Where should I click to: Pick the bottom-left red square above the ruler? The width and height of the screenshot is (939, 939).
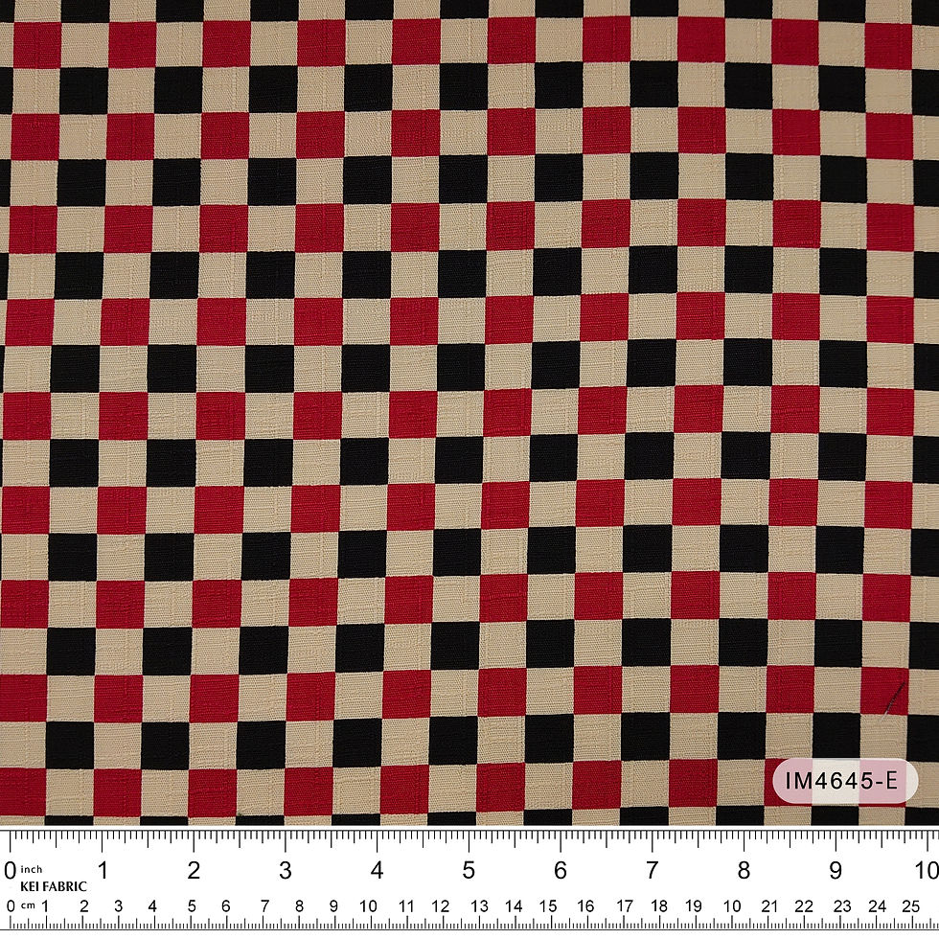(x=22, y=791)
